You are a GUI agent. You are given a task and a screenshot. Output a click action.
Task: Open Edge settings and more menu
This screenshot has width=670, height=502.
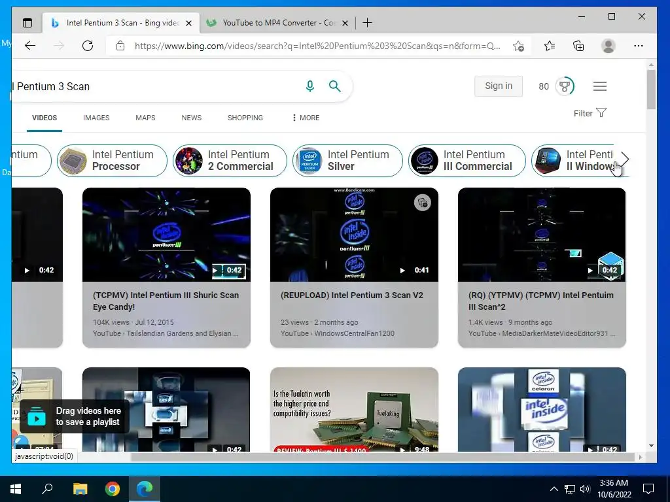point(639,46)
